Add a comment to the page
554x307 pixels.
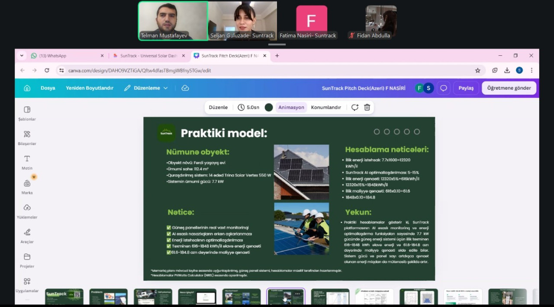click(355, 108)
